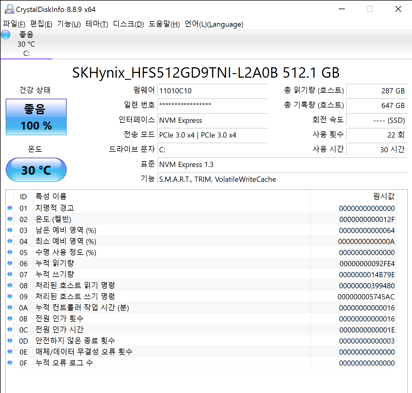Click status dot of row 0E 무결성 오류 횟수
The height and width of the screenshot is (393, 412).
click(10, 352)
